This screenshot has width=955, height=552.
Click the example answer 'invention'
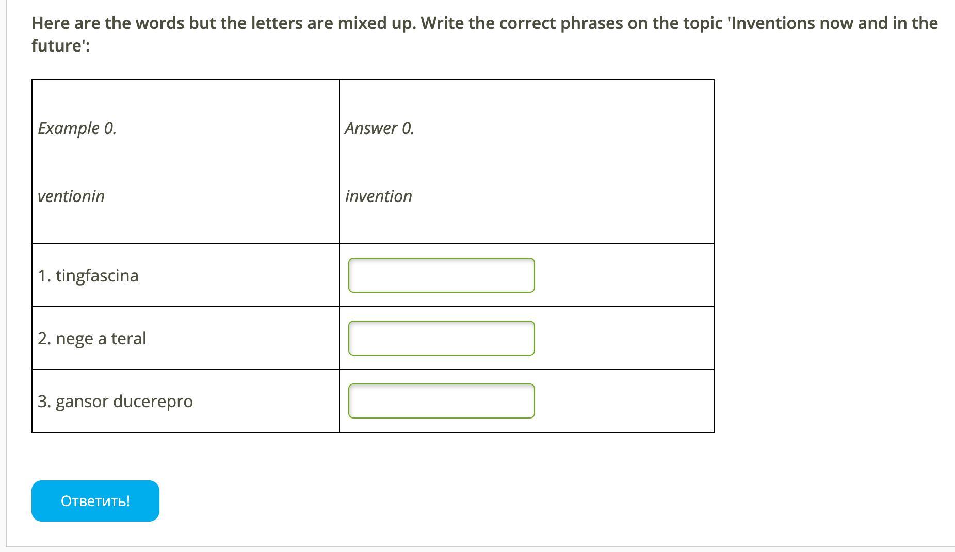click(378, 196)
